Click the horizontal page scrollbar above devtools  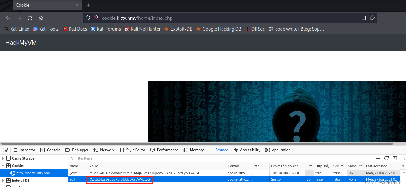[197, 143]
